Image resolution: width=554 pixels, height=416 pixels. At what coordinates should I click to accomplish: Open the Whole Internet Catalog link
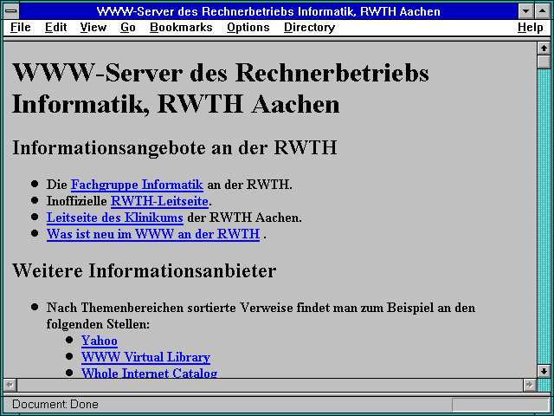149,373
